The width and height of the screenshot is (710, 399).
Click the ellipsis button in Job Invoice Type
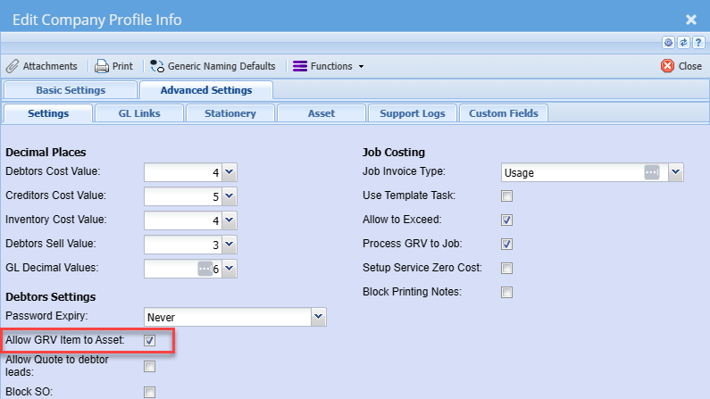coord(652,172)
